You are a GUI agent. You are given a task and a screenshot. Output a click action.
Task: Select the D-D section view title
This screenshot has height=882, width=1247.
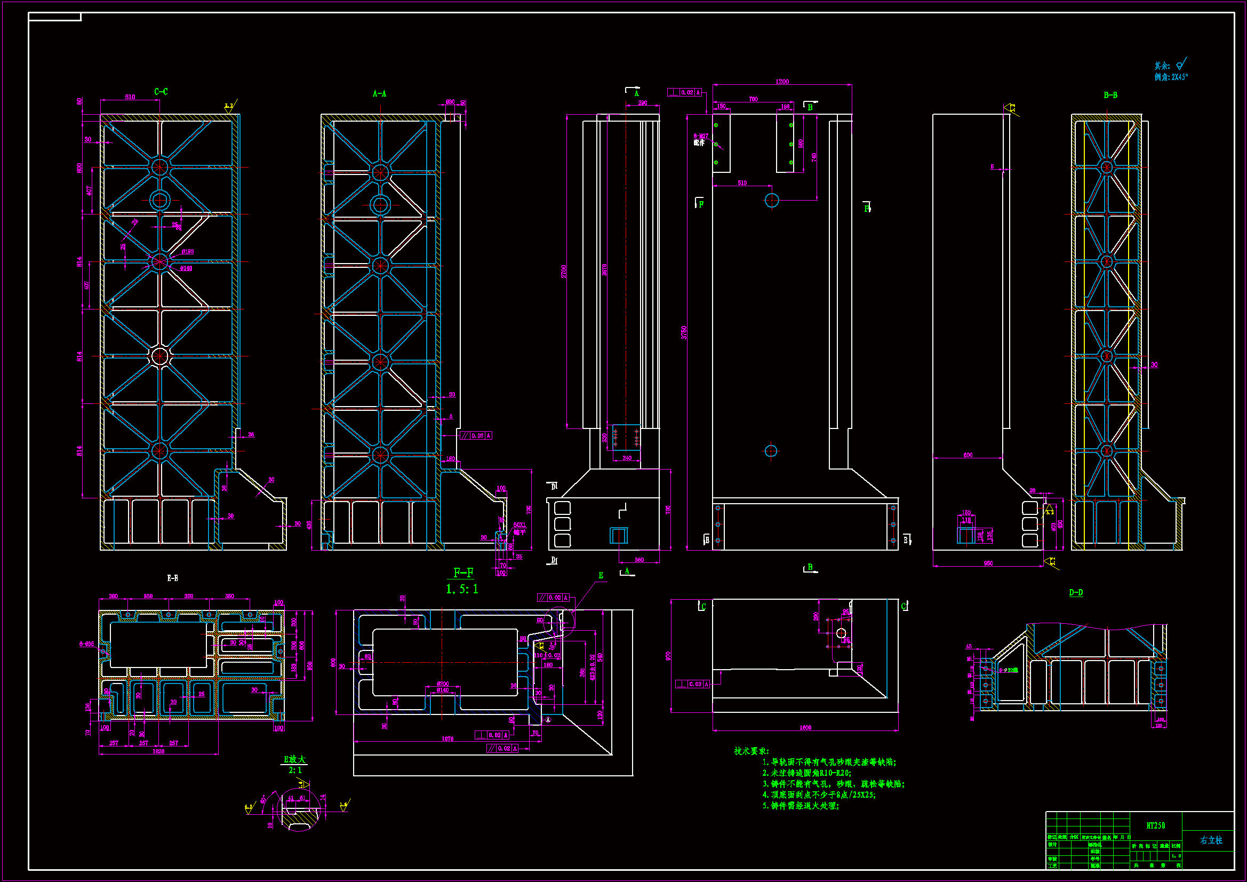1075,592
